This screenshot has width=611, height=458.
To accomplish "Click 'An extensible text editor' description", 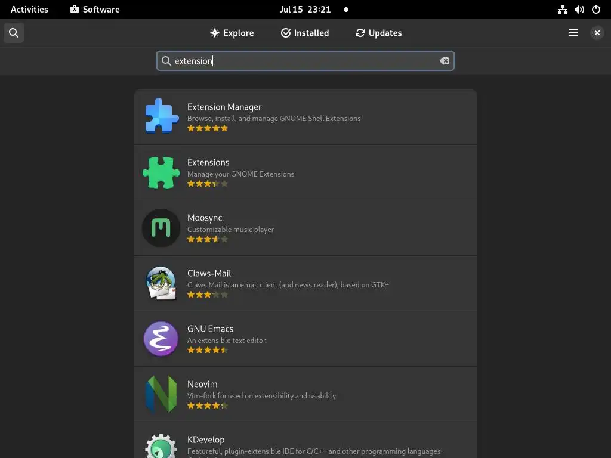I will [226, 340].
